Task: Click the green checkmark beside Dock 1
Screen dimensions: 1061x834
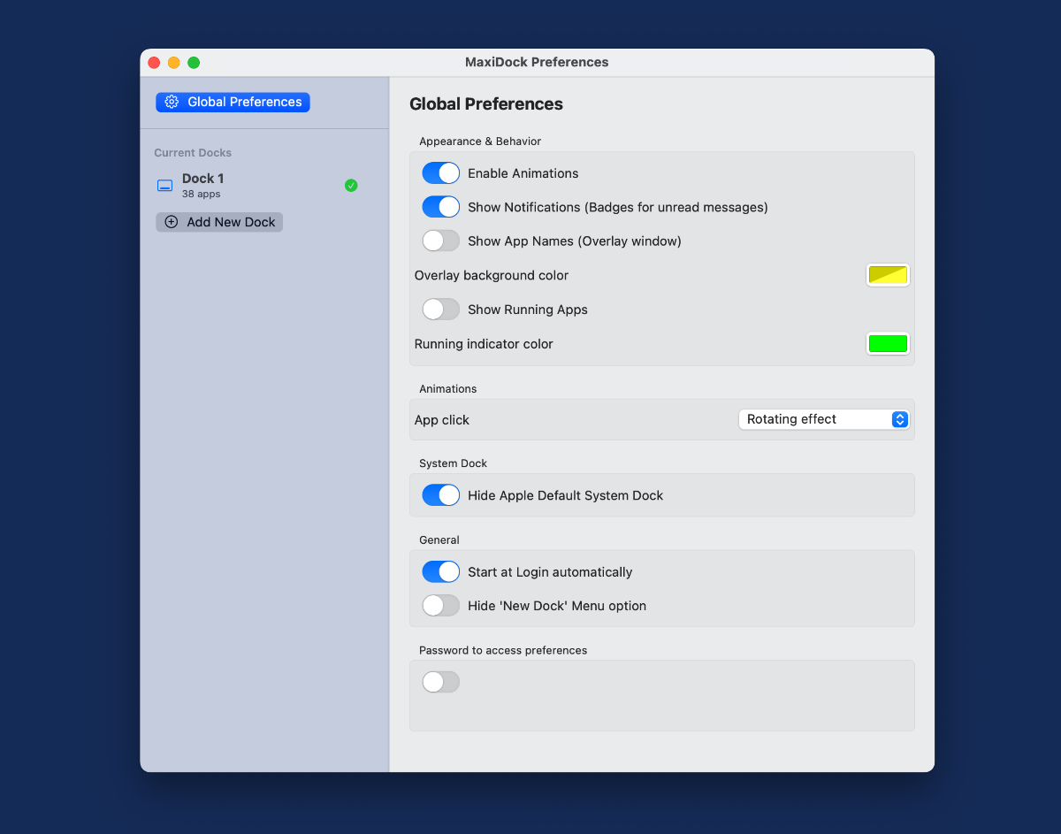Action: click(x=351, y=185)
